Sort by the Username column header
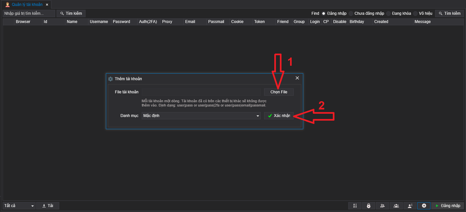 click(x=99, y=22)
